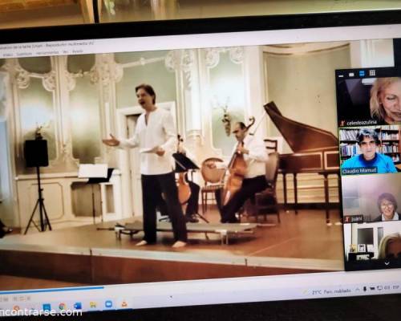Open the Zoom app on taskbar
The image size is (401, 321).
[108, 304]
